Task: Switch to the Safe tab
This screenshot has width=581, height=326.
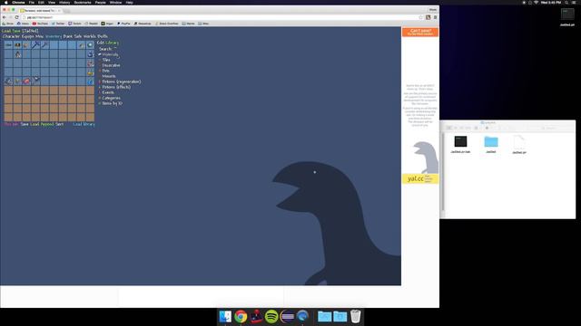Action: point(78,36)
